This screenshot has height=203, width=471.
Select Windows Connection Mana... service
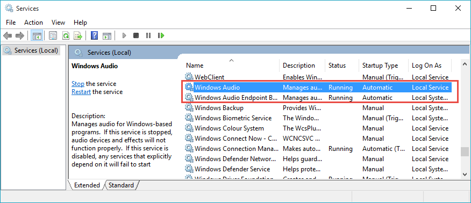pyautogui.click(x=237, y=148)
